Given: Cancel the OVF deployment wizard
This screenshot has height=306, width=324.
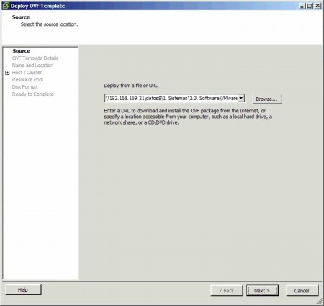Looking at the screenshot, I should [302, 290].
